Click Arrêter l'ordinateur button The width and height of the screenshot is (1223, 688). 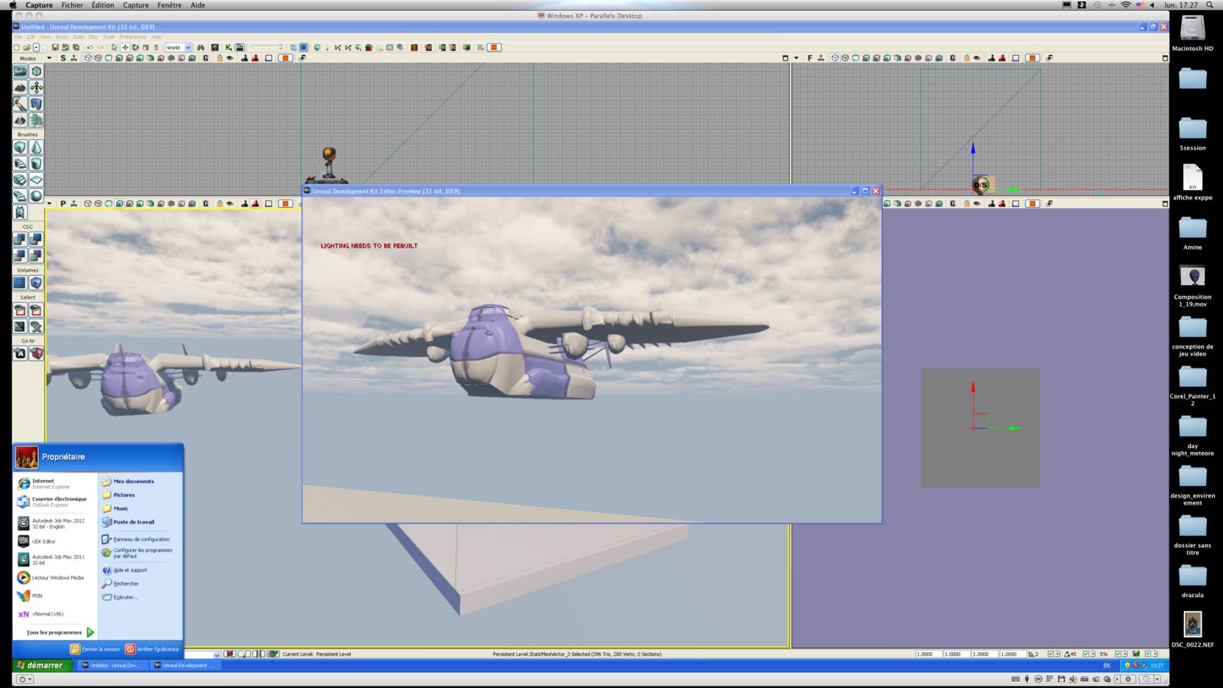152,649
